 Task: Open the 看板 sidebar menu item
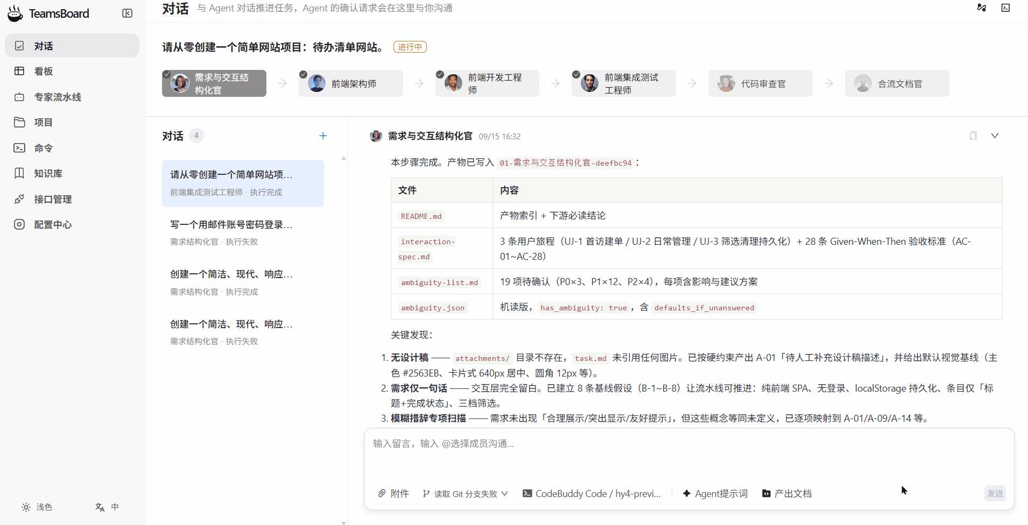click(x=72, y=71)
